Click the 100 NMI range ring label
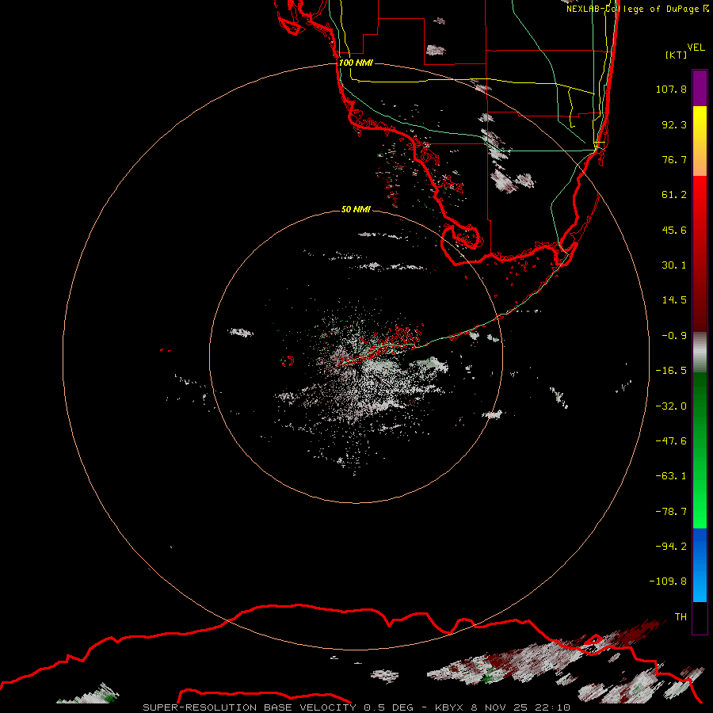Screen dimensions: 713x713 click(356, 63)
